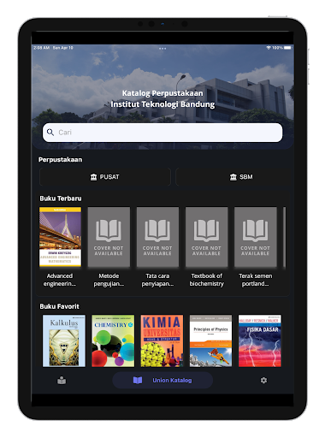Screen dimensions: 325x438
Task: Open the reader tab icon at bottom left
Action: [62, 381]
